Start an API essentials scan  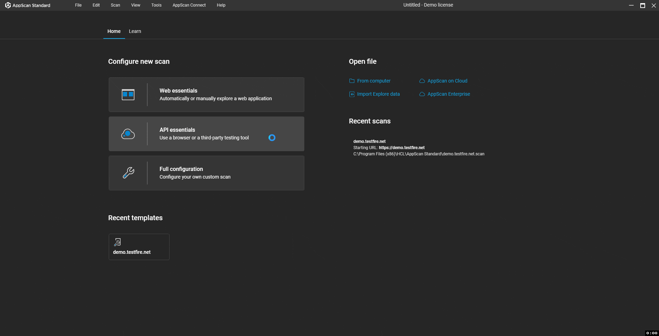(x=206, y=134)
